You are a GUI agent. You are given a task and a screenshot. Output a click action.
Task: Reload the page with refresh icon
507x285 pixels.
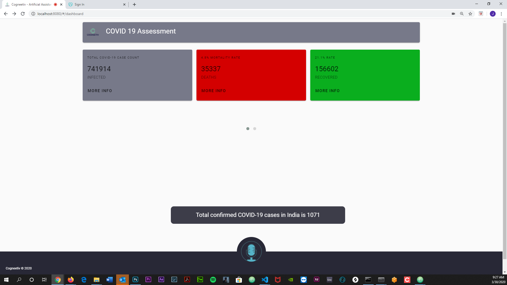click(x=23, y=14)
